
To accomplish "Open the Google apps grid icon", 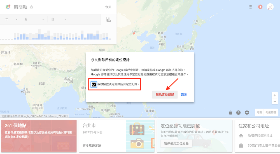I will point(250,7).
